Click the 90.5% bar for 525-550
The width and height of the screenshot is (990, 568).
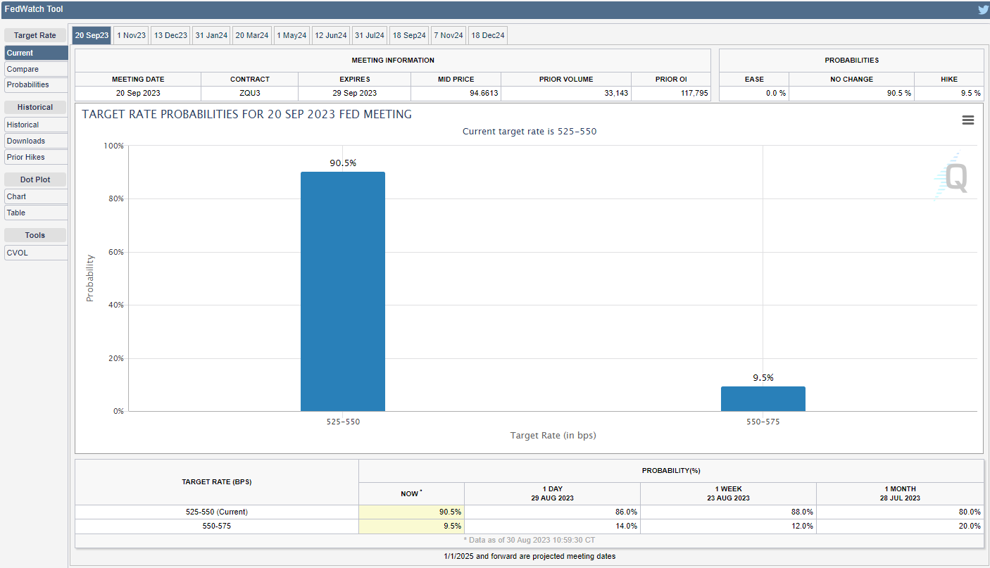[343, 291]
